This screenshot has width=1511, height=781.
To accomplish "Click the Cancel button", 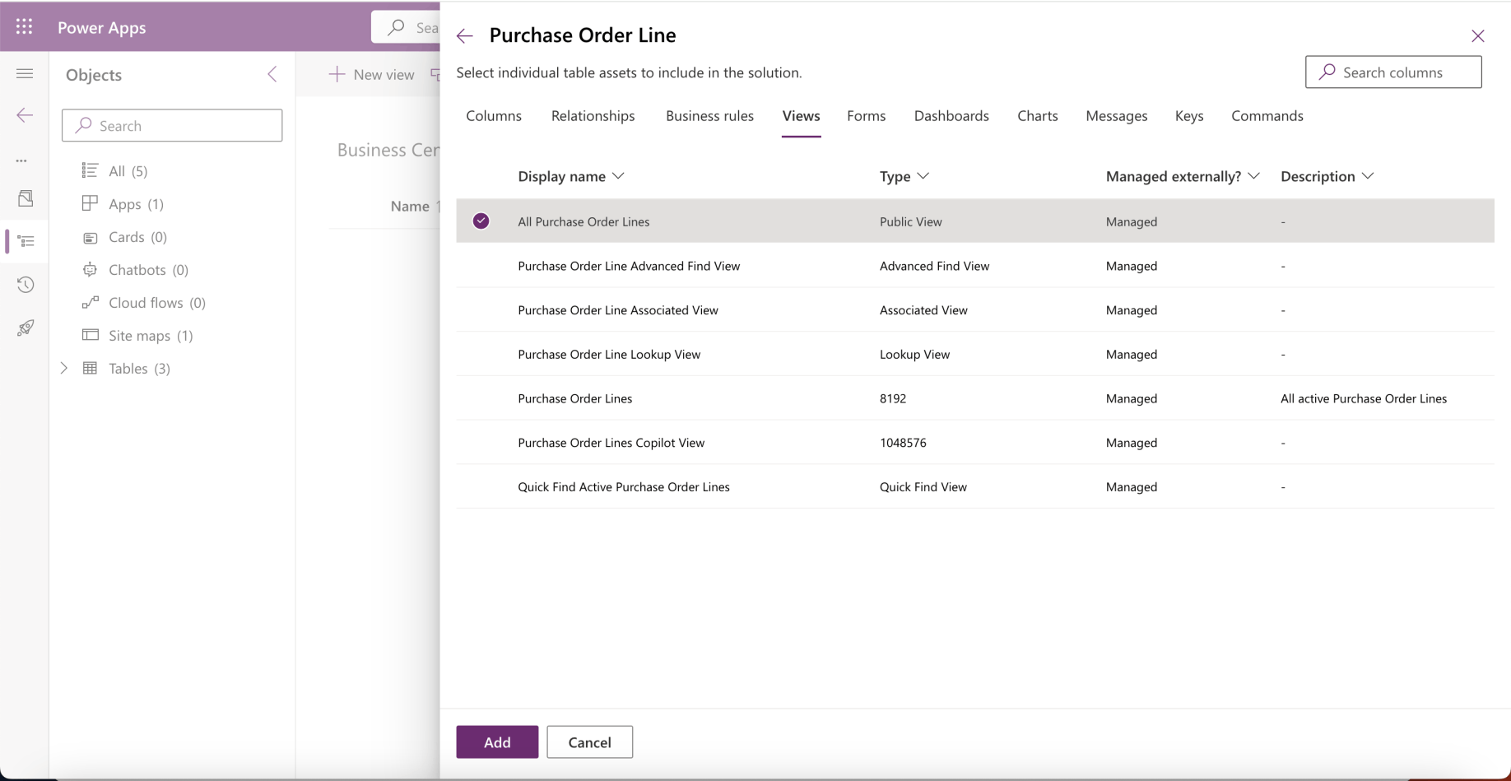I will pos(589,742).
